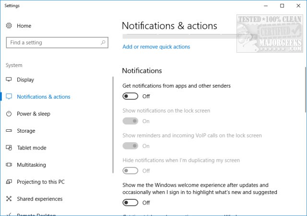Click Add or remove quick actions link
Screen dimensions: 307x216
point(156,47)
